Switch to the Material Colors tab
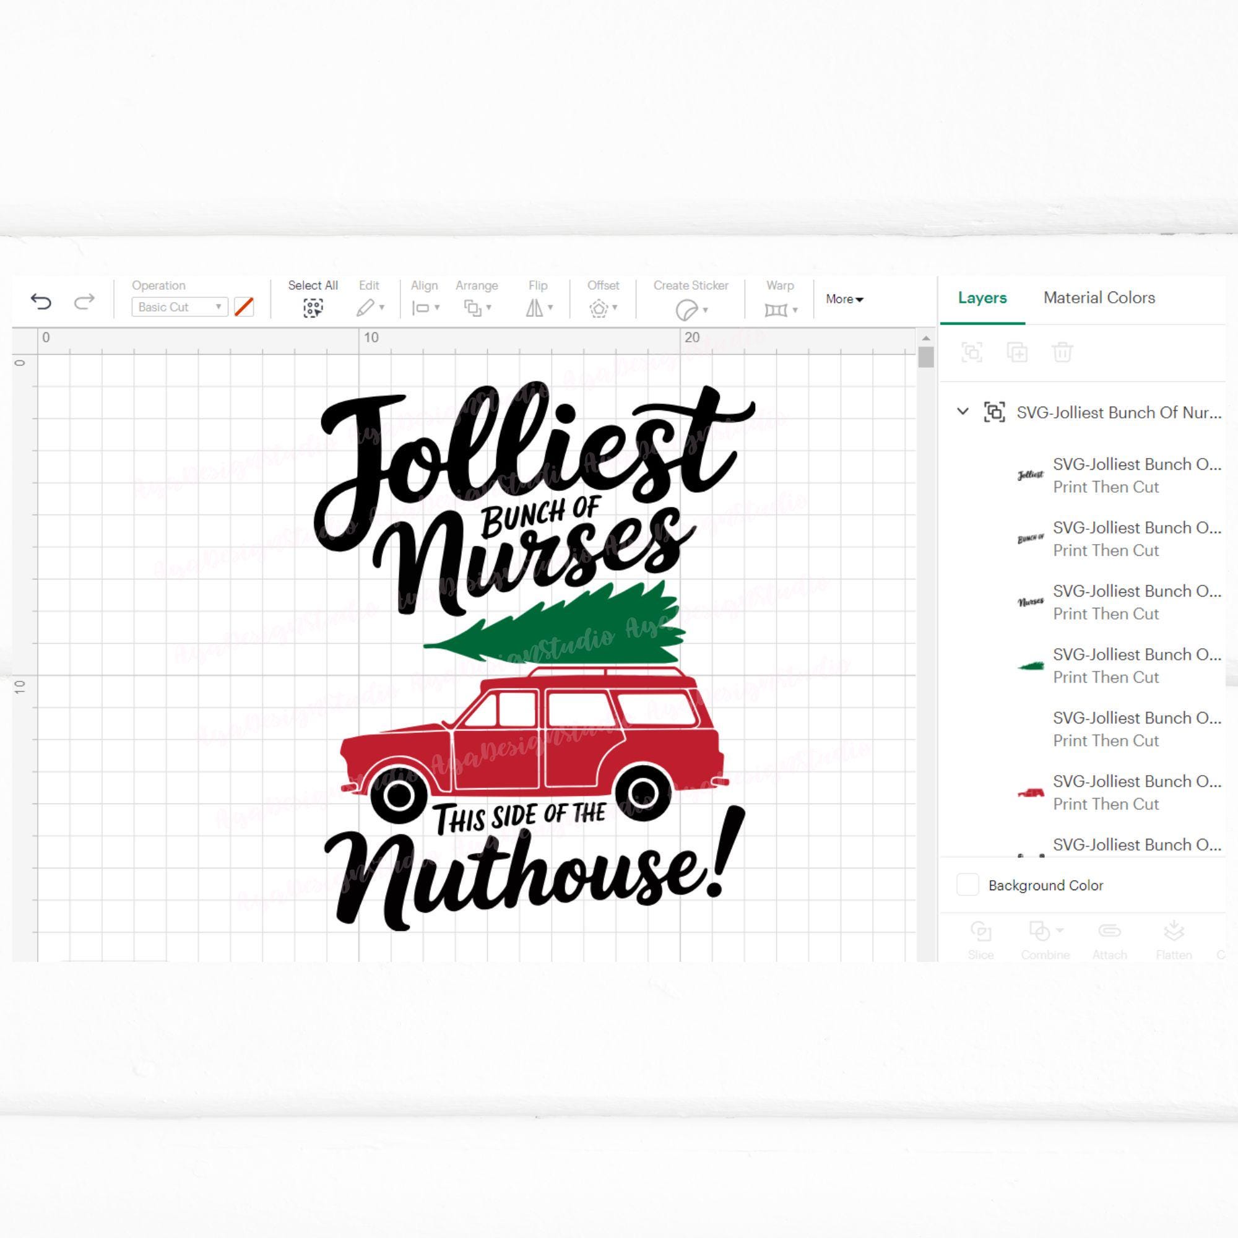The width and height of the screenshot is (1238, 1238). [x=1099, y=298]
